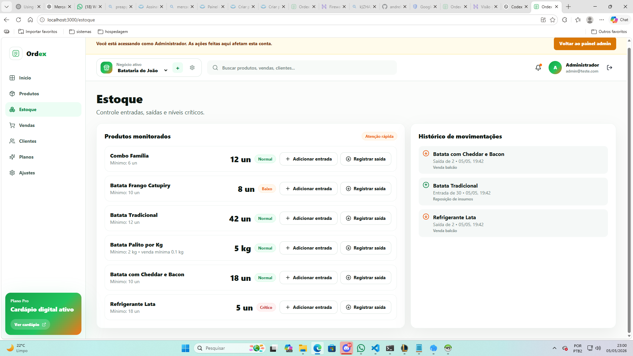Open the Início sidebar item
Screen dimensions: 633x356
coord(43,78)
